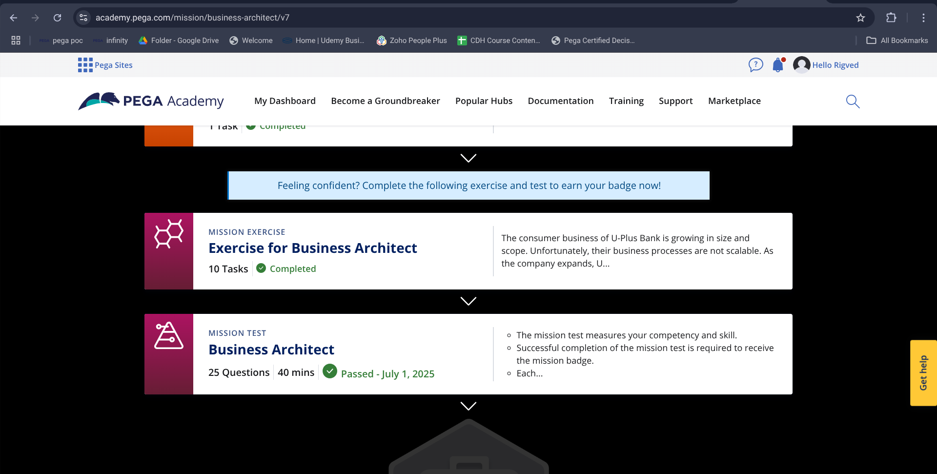Open the Welcome bookmark
This screenshot has width=937, height=474.
coord(251,41)
